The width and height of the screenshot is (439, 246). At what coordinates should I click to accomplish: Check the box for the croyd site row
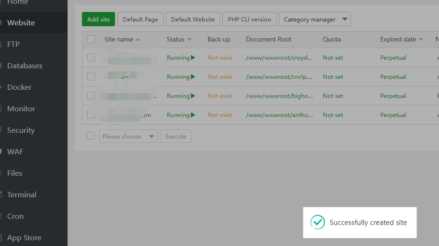pos(91,58)
